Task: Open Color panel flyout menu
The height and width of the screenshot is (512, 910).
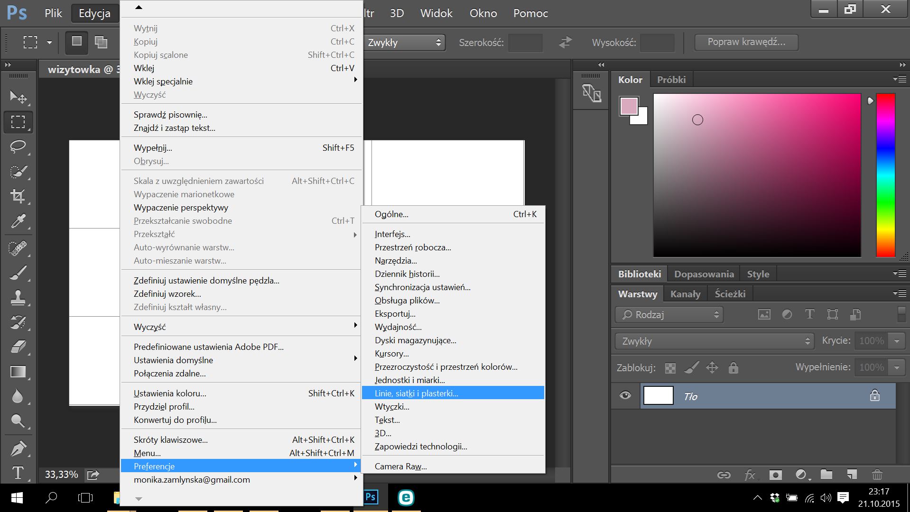Action: 900,79
